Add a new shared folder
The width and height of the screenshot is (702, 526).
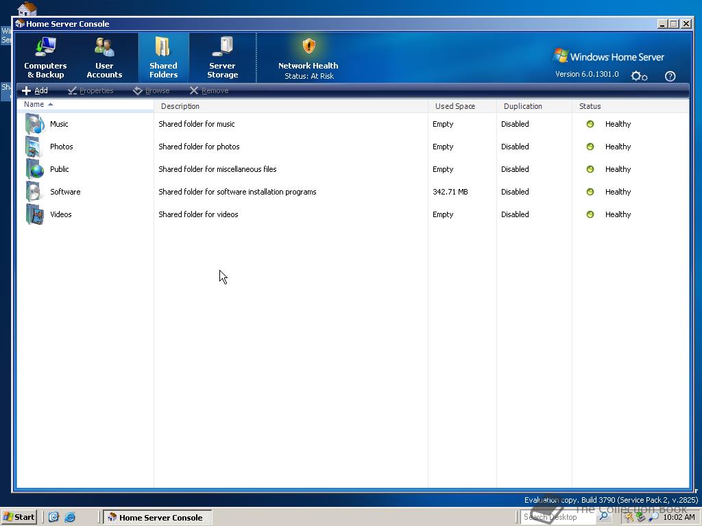point(35,91)
